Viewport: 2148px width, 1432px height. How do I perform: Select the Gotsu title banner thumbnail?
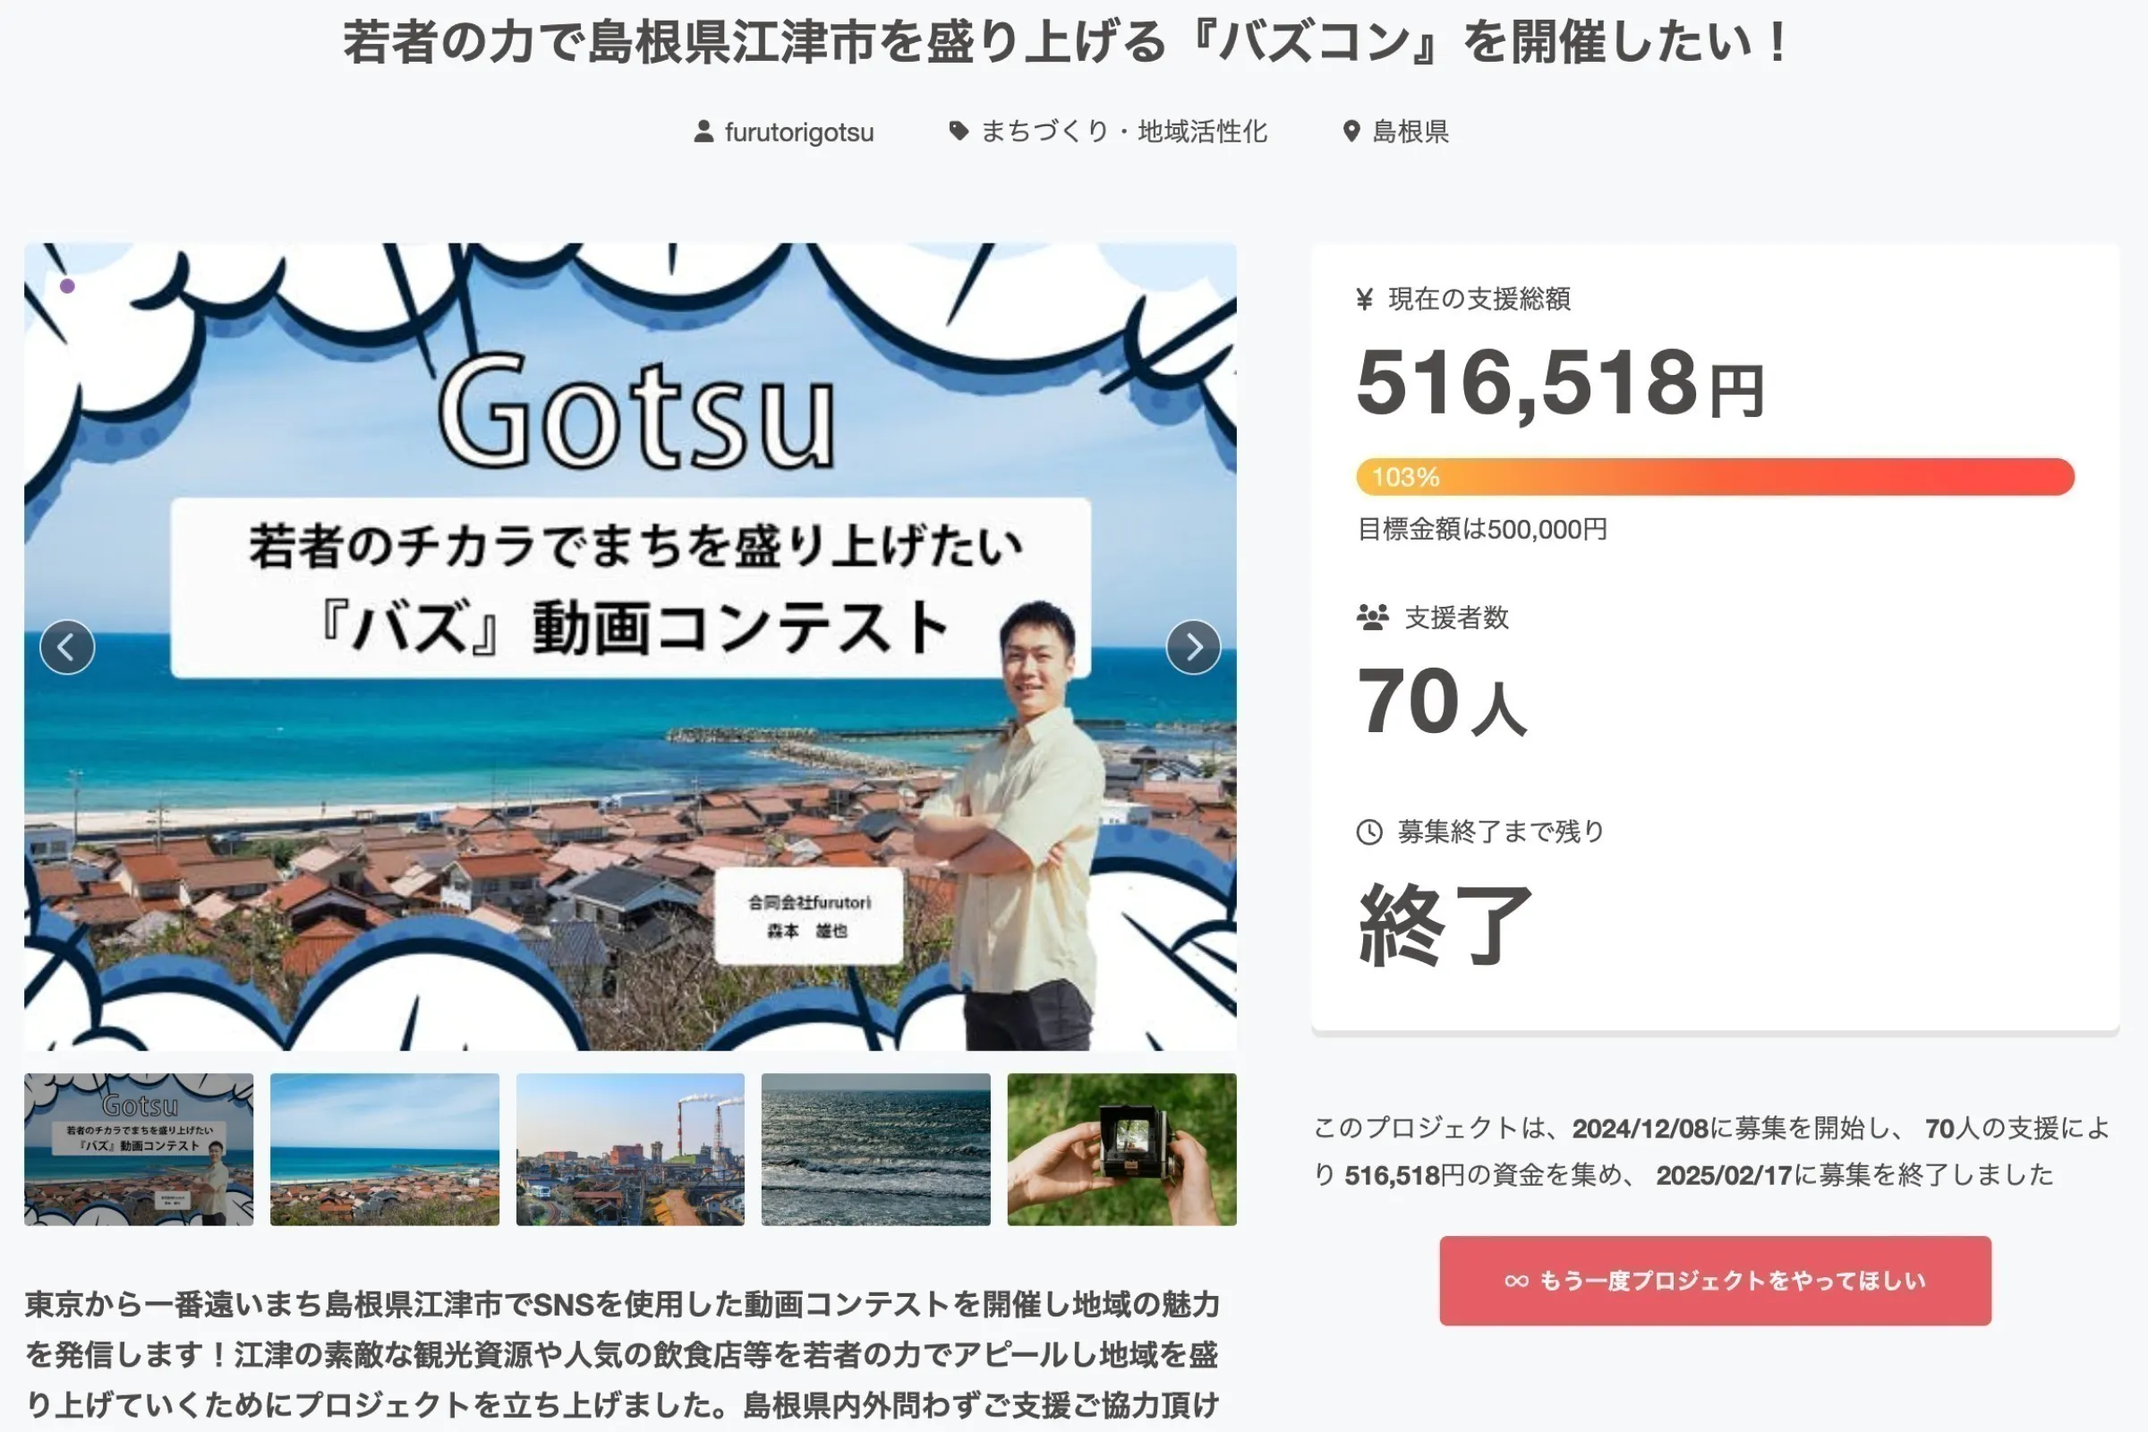(139, 1149)
